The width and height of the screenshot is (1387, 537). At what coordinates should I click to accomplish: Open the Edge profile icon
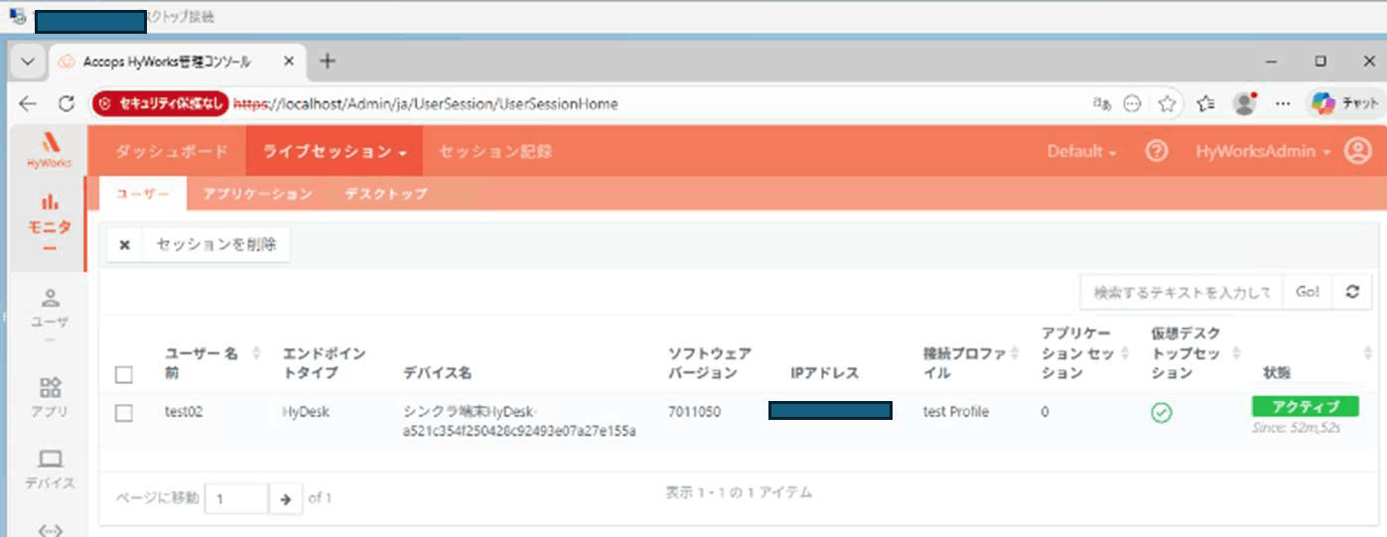(1244, 103)
